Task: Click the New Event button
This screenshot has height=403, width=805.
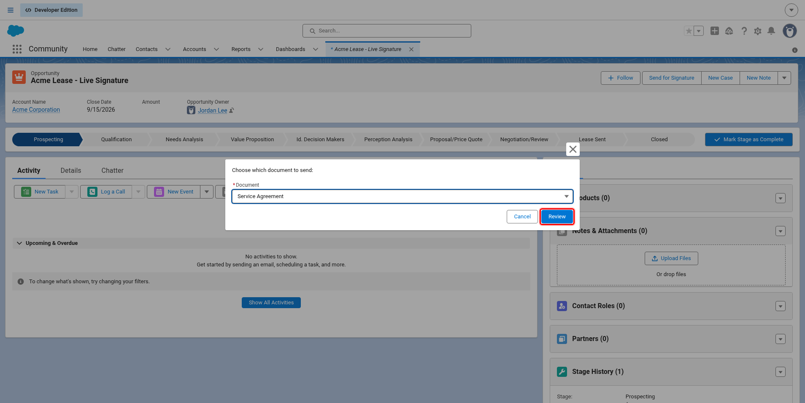Action: pos(173,192)
